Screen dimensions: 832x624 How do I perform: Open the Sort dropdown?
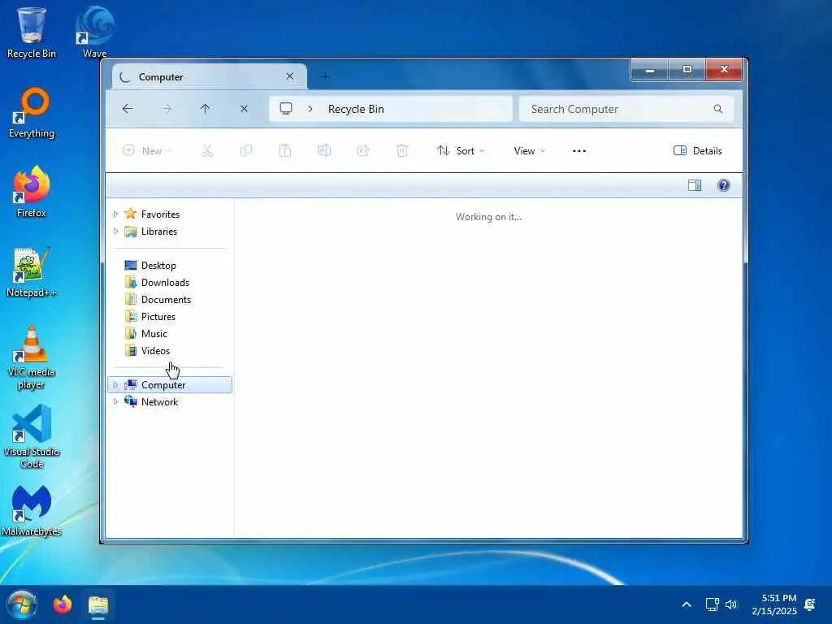[x=461, y=150]
